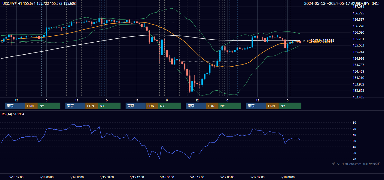
Task: Click the RSI 60 level label
Action: (354, 135)
